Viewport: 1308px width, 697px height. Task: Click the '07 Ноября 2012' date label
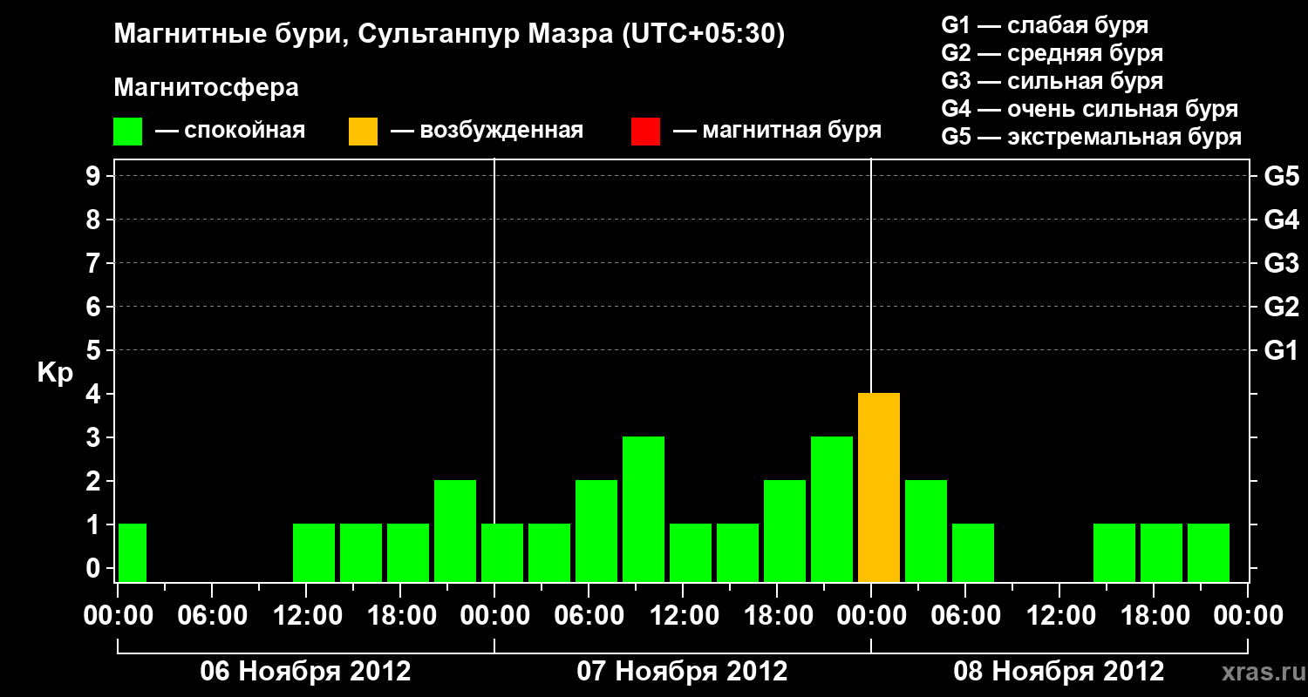click(682, 672)
